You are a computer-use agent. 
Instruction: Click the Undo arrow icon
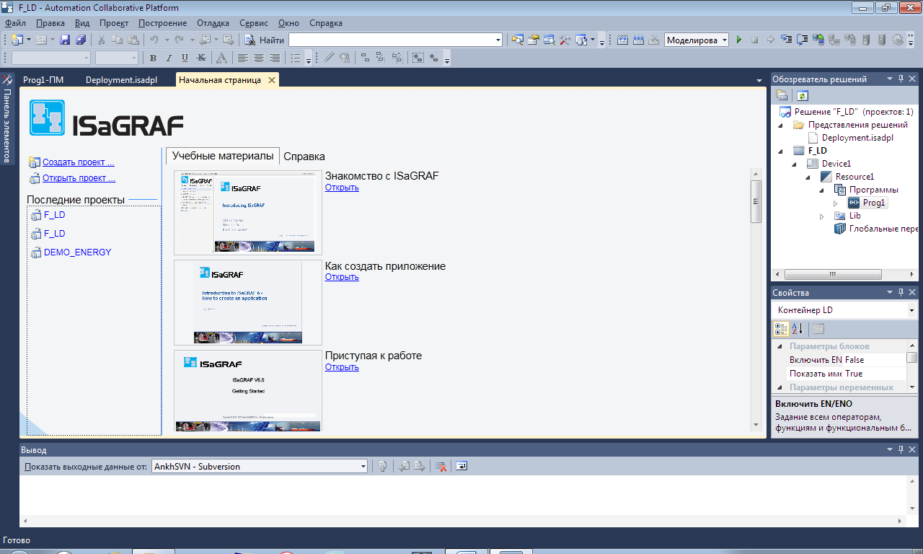(x=154, y=40)
